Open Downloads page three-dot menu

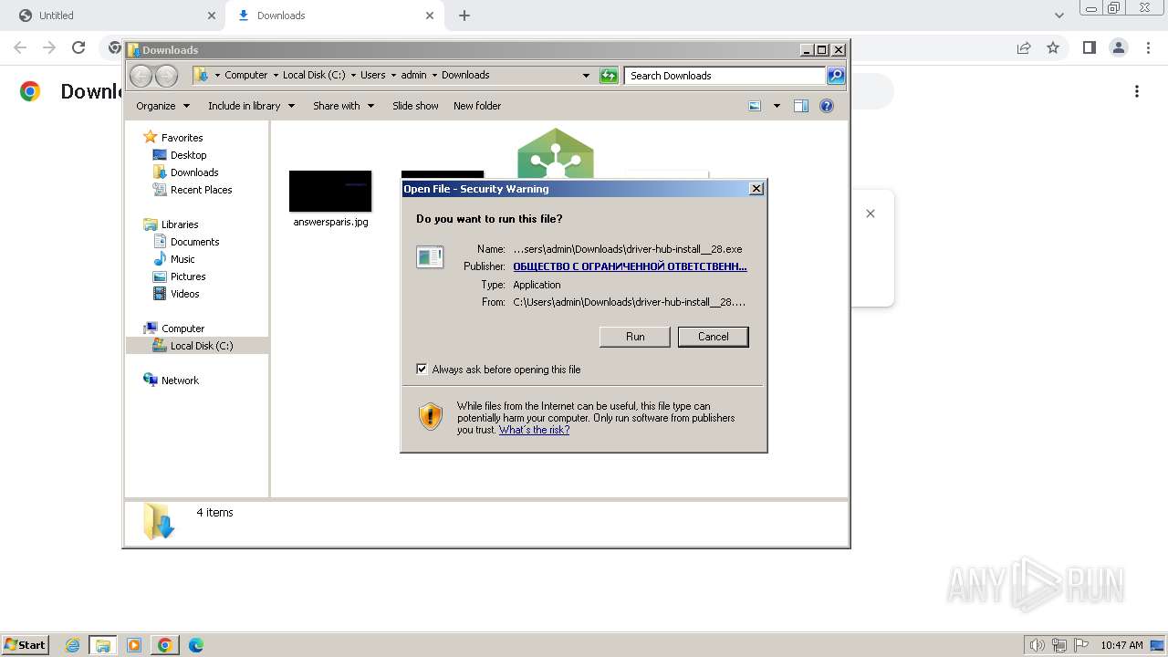(x=1137, y=91)
